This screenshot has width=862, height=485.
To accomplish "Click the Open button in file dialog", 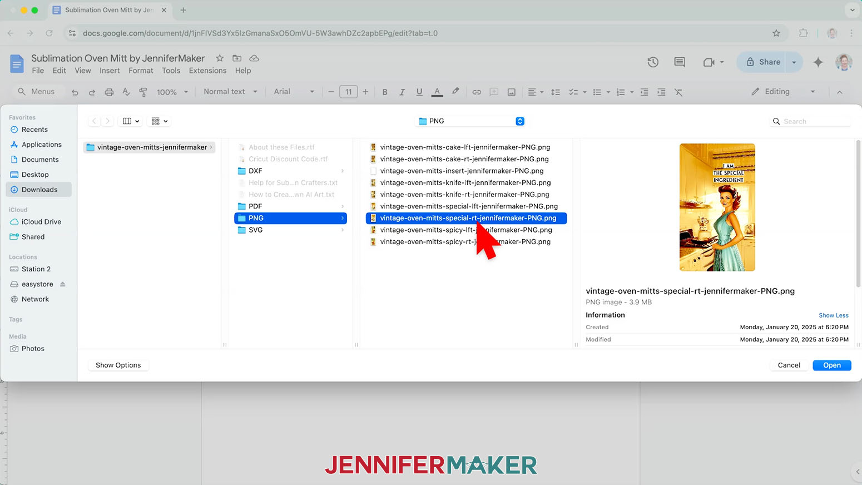I will tap(831, 365).
